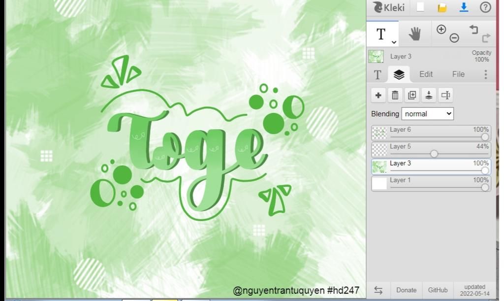The height and width of the screenshot is (301, 504).
Task: Click the Opacity 100% label
Action: pyautogui.click(x=481, y=56)
